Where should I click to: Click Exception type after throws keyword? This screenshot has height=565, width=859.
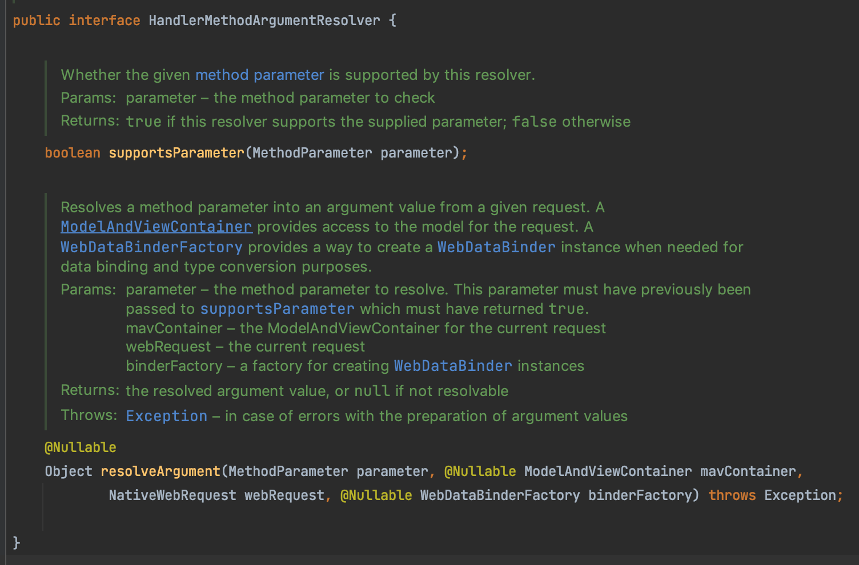(800, 495)
